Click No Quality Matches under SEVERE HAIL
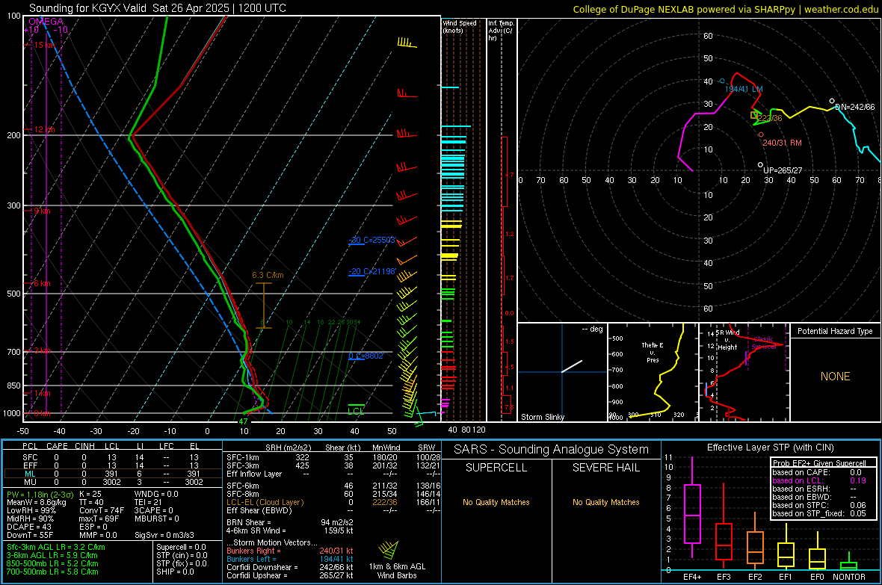882x585 pixels. [x=605, y=502]
